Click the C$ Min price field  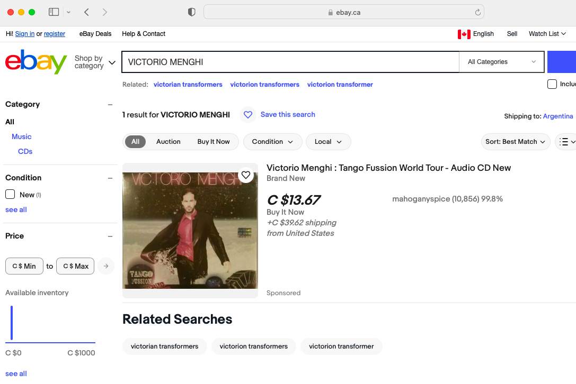pos(24,266)
